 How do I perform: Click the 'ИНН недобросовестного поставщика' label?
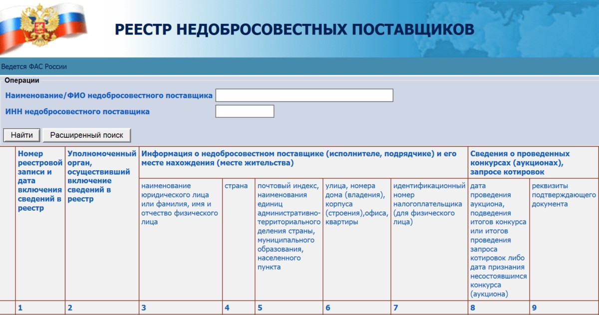coord(77,112)
